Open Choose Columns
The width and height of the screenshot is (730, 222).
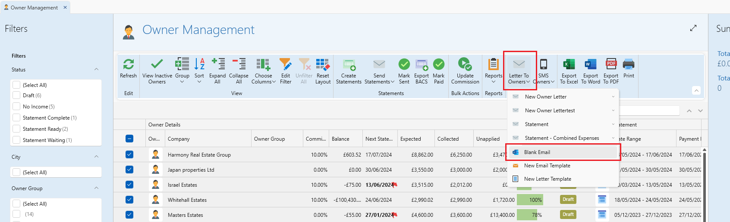pos(263,71)
